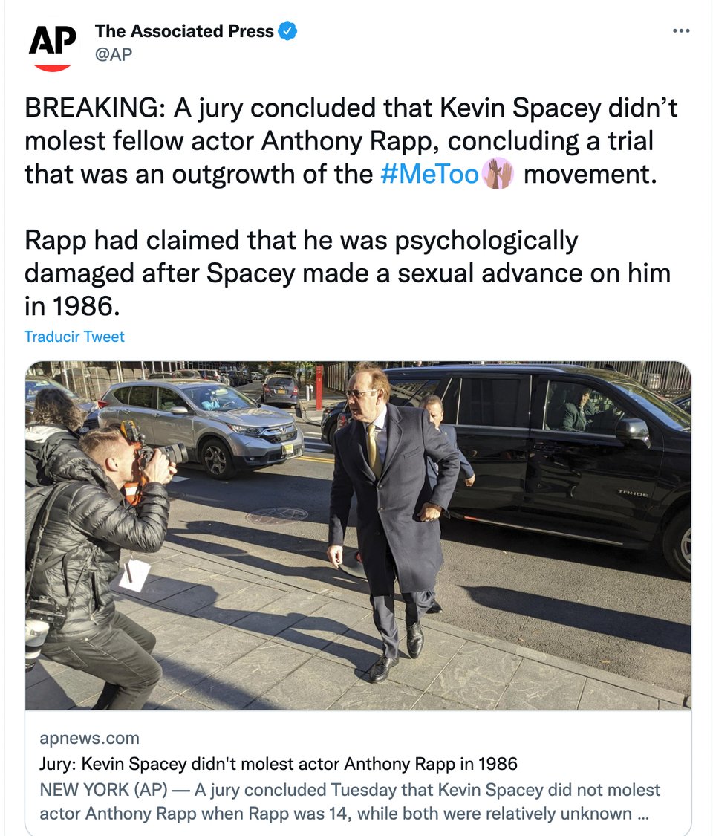Screen dimensions: 713x836
Task: Click the 'Jury: Kevin Spacey didn't molest' headline
Action: click(x=279, y=763)
